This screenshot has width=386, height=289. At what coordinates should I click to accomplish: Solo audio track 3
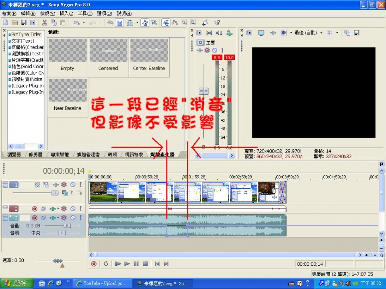pyautogui.click(x=80, y=218)
